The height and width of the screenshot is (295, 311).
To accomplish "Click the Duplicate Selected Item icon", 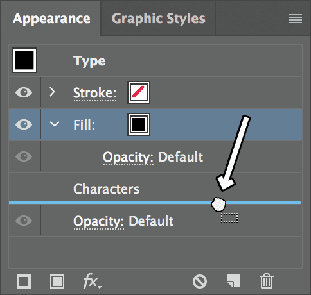I will tap(234, 281).
